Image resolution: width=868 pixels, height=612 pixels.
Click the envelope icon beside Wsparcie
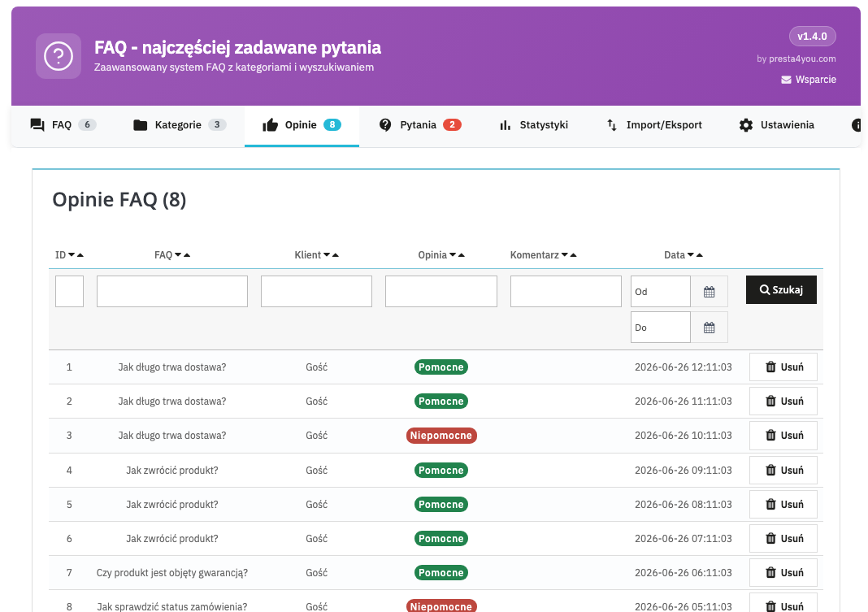click(x=786, y=80)
